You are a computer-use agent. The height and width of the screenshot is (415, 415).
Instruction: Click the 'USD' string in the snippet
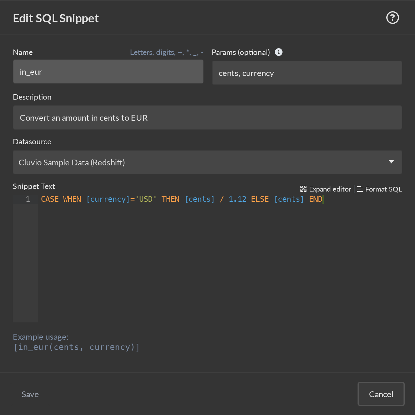[x=146, y=199]
